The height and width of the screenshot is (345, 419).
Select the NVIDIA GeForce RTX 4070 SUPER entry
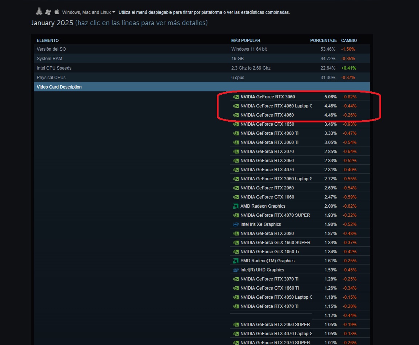(275, 215)
